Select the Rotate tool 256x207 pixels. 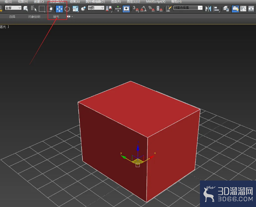pos(67,9)
